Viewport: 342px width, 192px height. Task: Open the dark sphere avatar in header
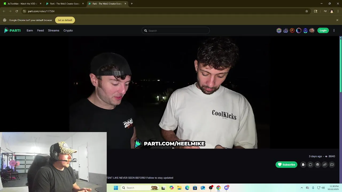(299, 30)
